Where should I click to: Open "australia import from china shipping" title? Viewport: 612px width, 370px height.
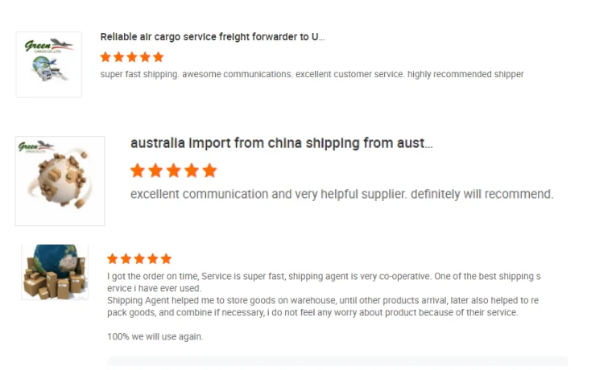[x=281, y=143]
